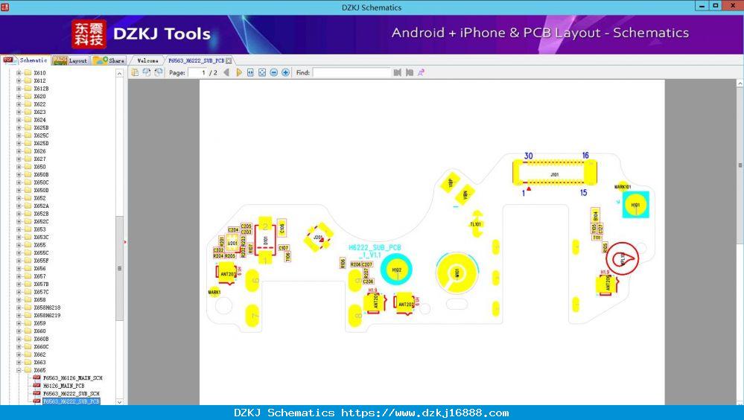The height and width of the screenshot is (420, 744).
Task: Open the H6126_MAIN_PCB file
Action: (63, 386)
